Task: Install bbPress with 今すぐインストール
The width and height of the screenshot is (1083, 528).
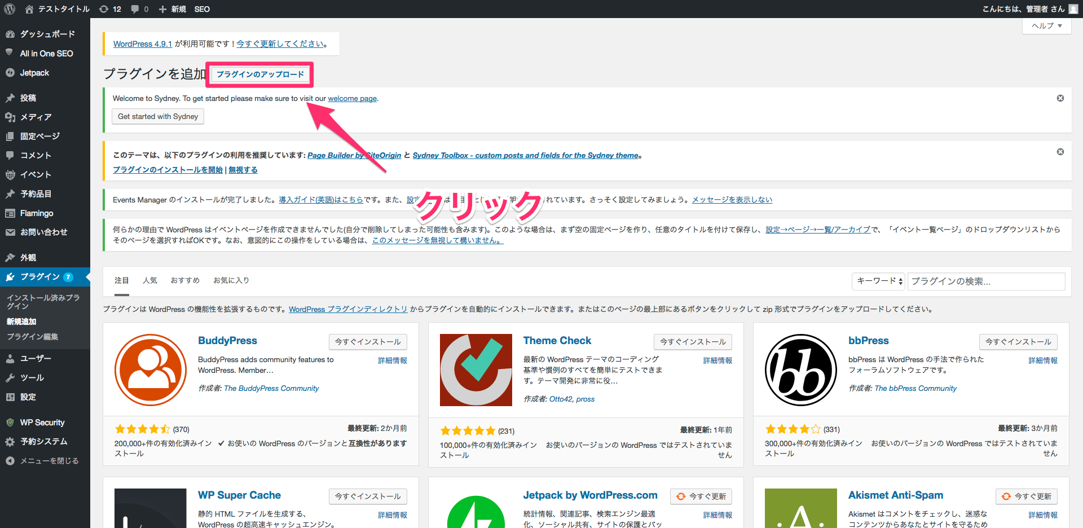Action: pos(1018,342)
